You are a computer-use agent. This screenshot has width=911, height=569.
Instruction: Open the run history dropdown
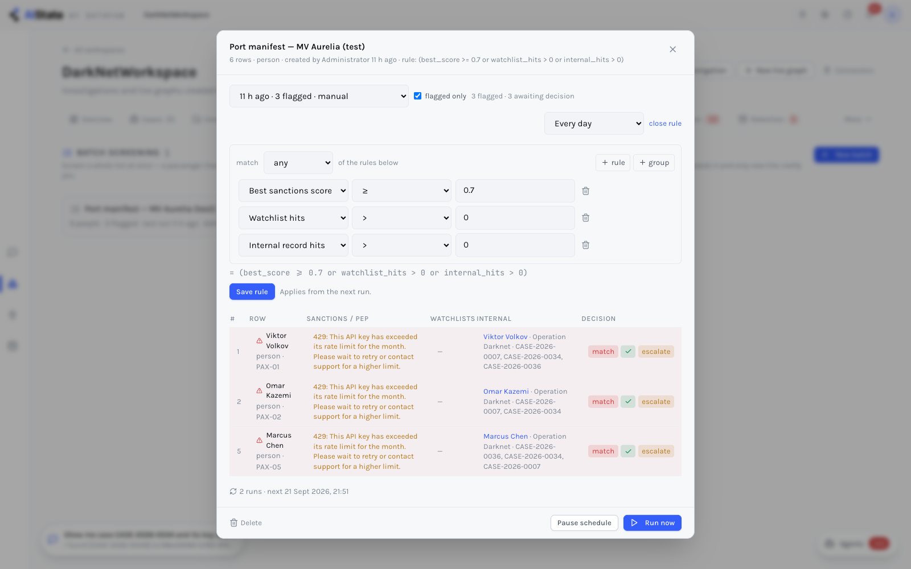click(x=319, y=96)
